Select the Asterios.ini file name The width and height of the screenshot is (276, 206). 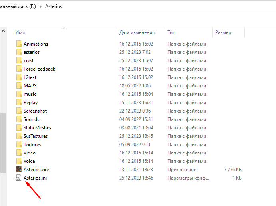tap(35, 178)
